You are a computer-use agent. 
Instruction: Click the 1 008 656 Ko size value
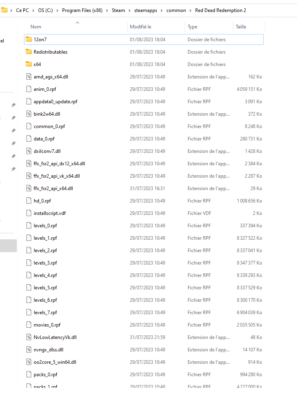(x=249, y=201)
